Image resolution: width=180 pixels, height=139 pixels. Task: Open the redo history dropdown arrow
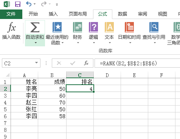tap(50, 4)
